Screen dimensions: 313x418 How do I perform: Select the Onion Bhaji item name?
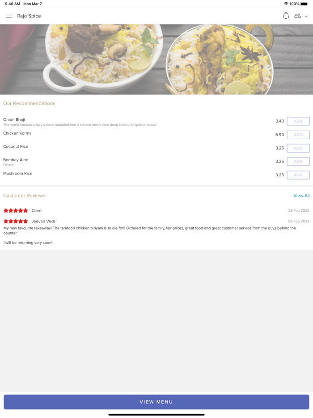[14, 119]
